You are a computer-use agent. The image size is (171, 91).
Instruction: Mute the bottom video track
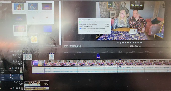click(x=20, y=82)
